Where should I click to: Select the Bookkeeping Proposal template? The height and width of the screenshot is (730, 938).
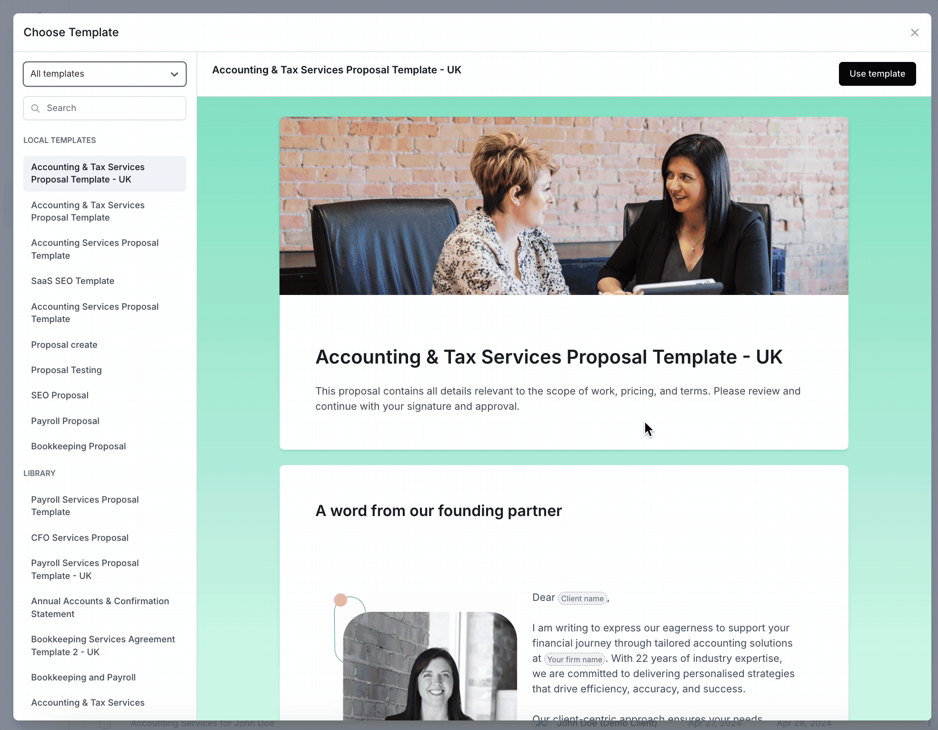79,446
